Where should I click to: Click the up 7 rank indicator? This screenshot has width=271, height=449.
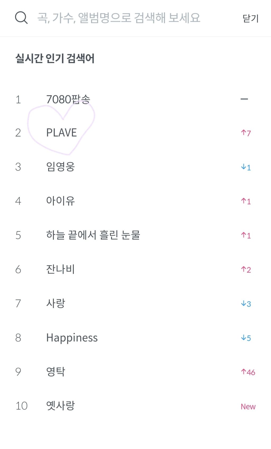coord(246,133)
